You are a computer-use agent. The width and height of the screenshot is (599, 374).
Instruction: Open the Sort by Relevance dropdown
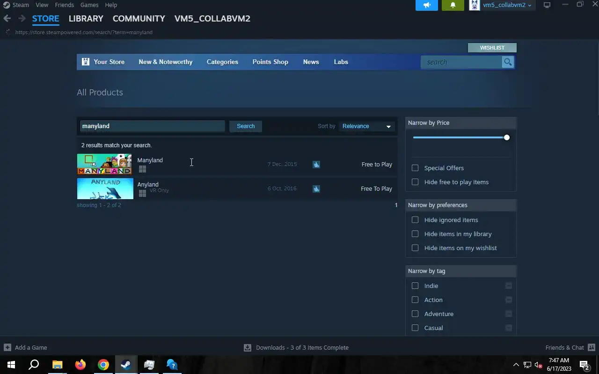366,126
